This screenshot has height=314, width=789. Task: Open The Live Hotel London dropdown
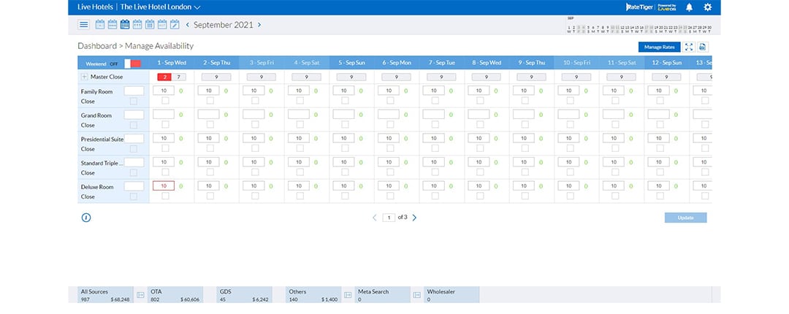coord(161,7)
